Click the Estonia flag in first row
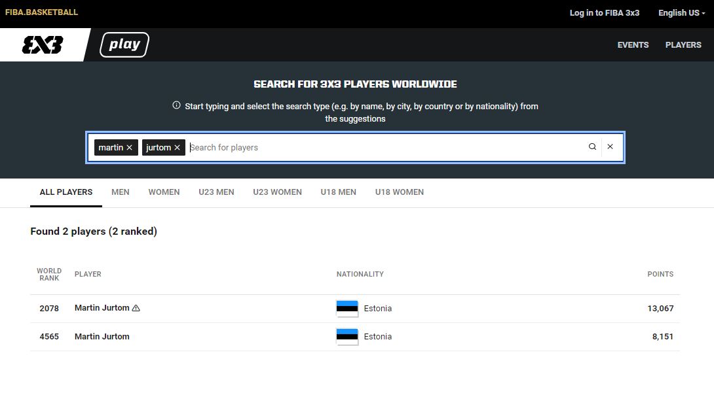This screenshot has width=714, height=393. point(347,309)
